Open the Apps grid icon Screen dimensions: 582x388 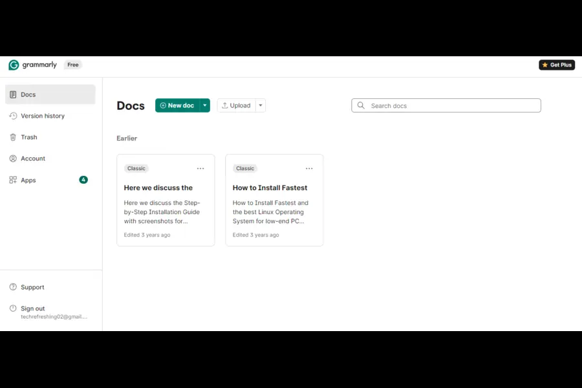click(x=14, y=180)
